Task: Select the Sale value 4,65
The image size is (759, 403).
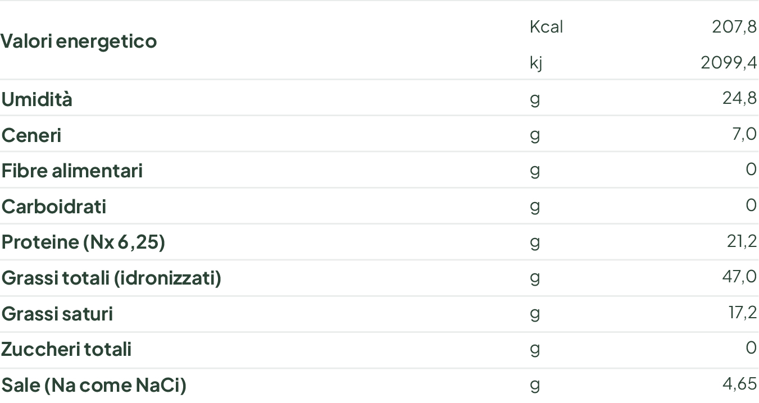Action: [739, 384]
